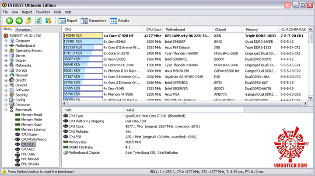The height and width of the screenshot is (176, 315).
Task: Open the Favorites menu
Action: [43, 12]
